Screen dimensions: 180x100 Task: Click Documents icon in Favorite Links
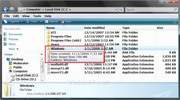coord(5,34)
